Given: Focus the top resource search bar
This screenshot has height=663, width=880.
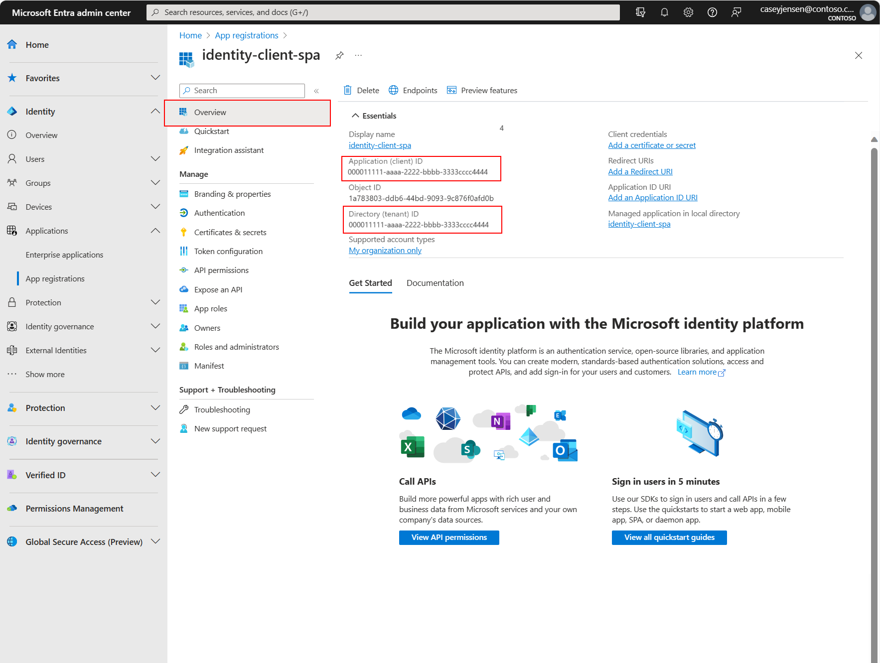Looking at the screenshot, I should [383, 12].
